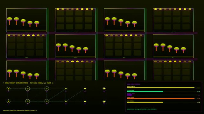
Task: Toggle first canopy light on top-right grid panel
Action: (156, 9)
